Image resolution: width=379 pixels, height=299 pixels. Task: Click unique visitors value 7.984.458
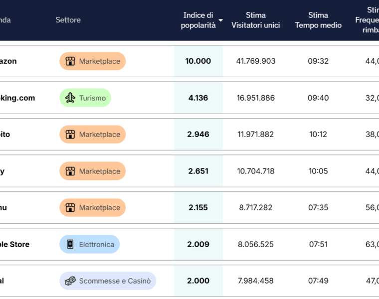(x=256, y=281)
